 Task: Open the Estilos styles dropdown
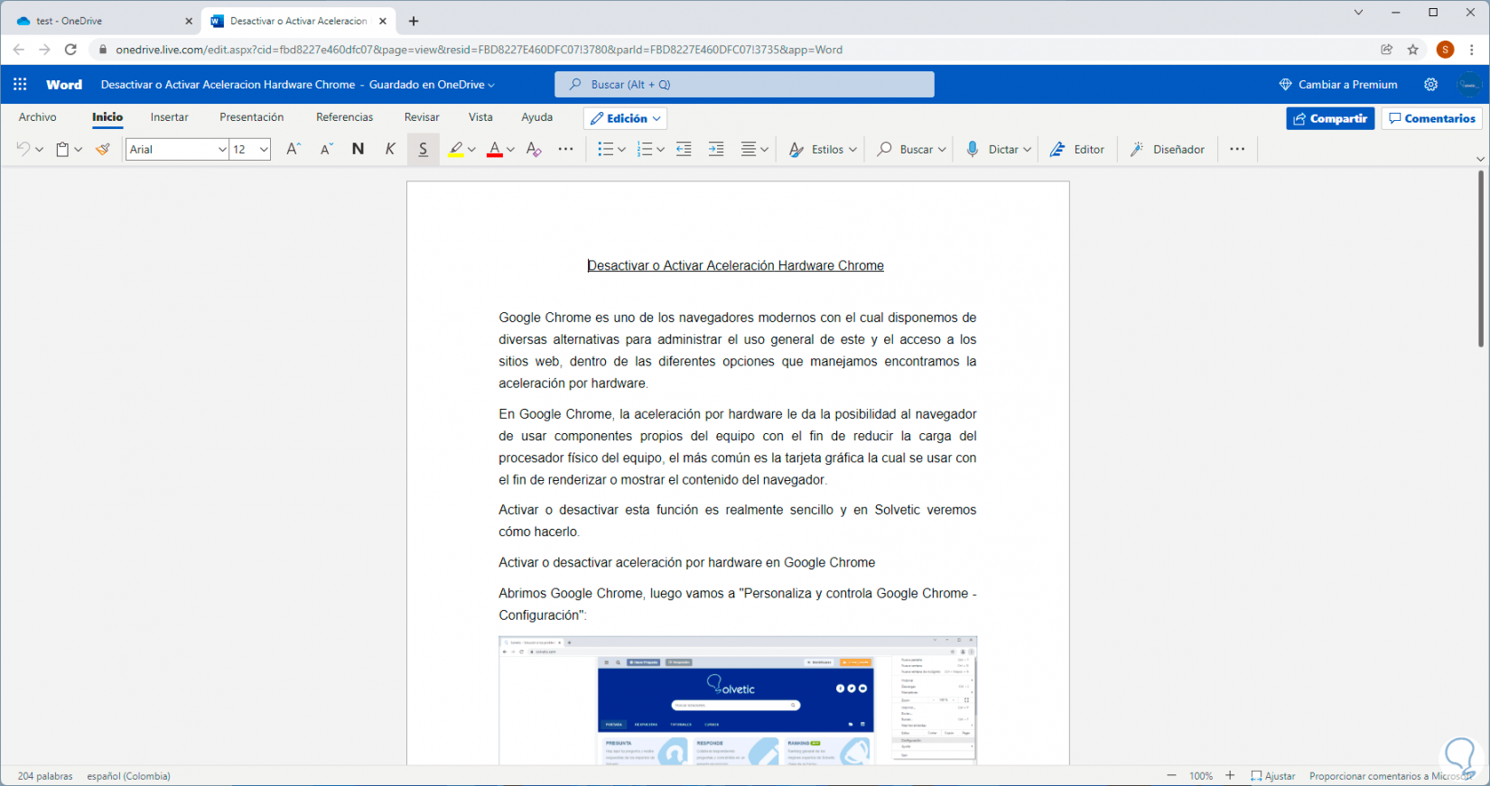[x=823, y=149]
